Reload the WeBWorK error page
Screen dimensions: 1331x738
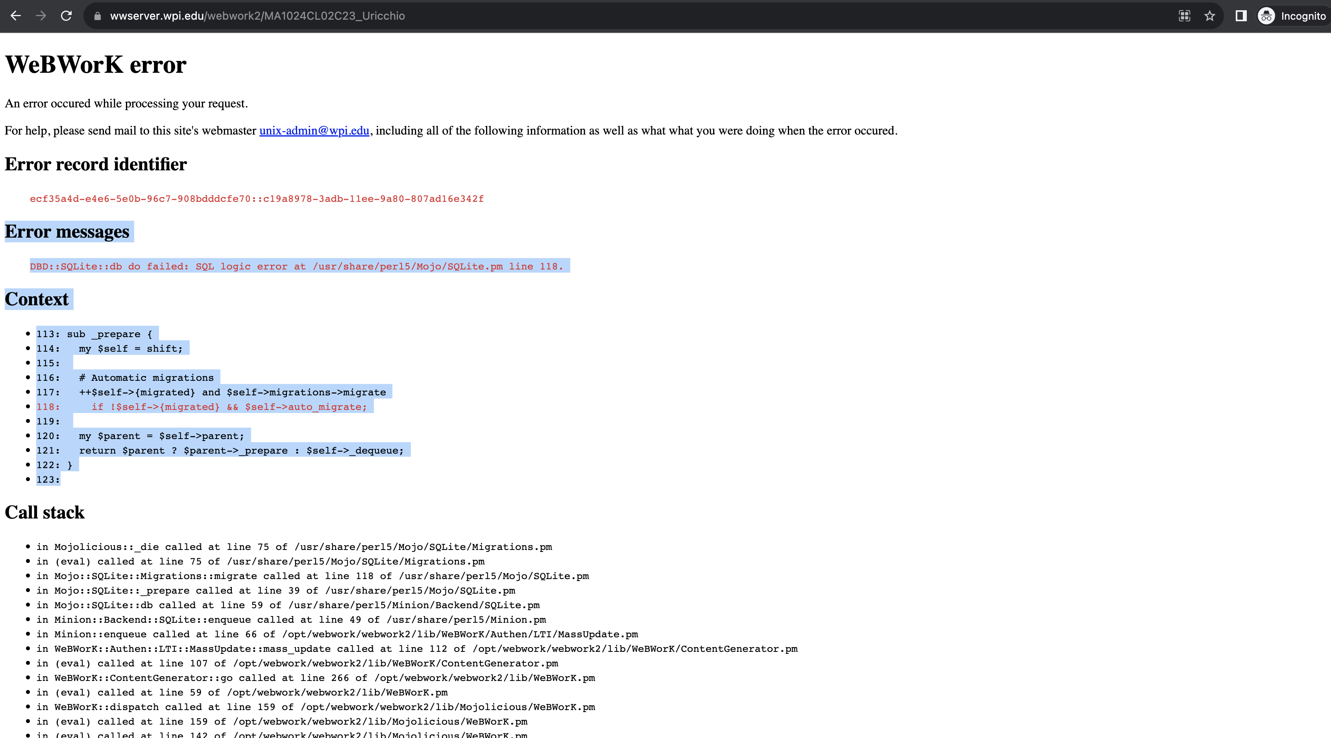tap(66, 16)
